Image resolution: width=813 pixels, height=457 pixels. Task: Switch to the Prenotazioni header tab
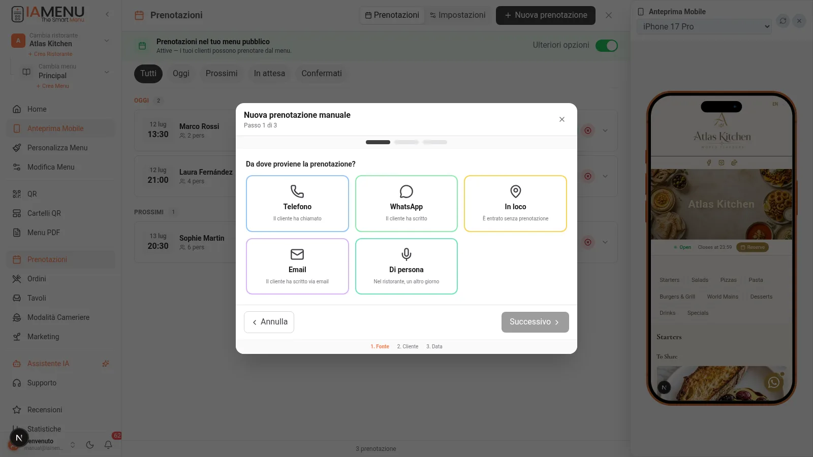(x=392, y=15)
